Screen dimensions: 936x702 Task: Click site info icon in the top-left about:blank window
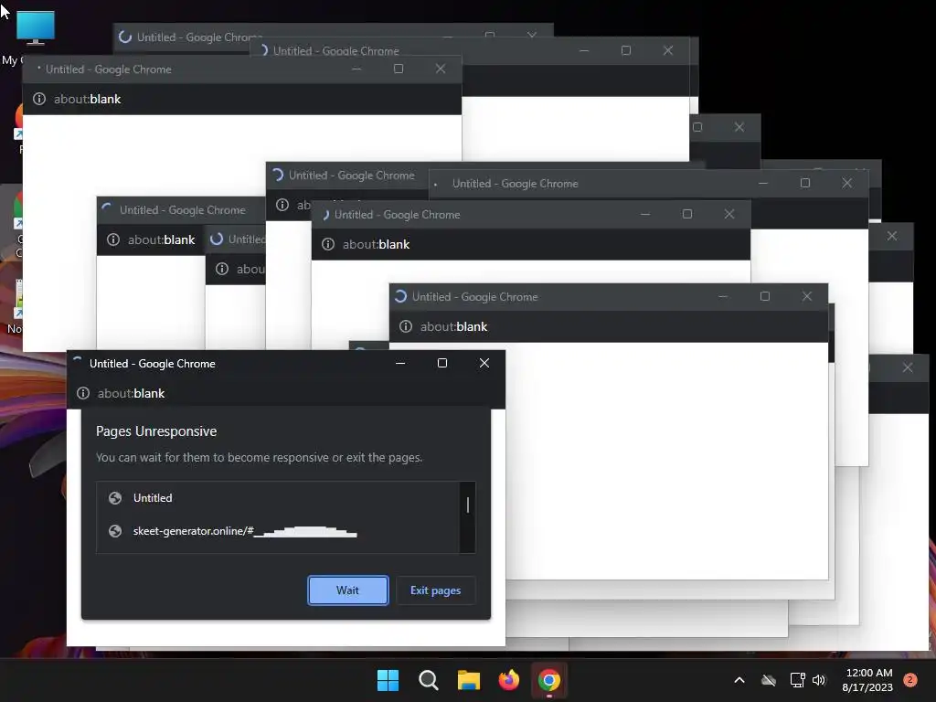pyautogui.click(x=38, y=99)
